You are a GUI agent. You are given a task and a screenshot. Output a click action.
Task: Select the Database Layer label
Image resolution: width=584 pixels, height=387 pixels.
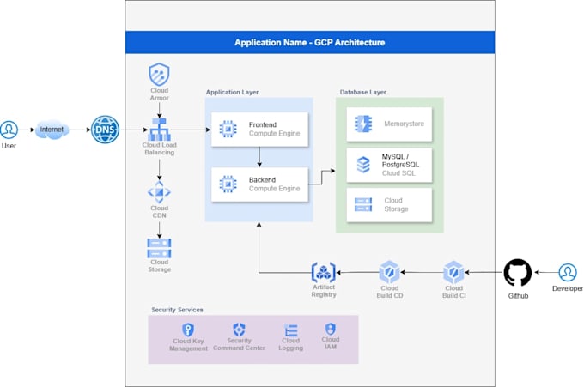(x=362, y=92)
